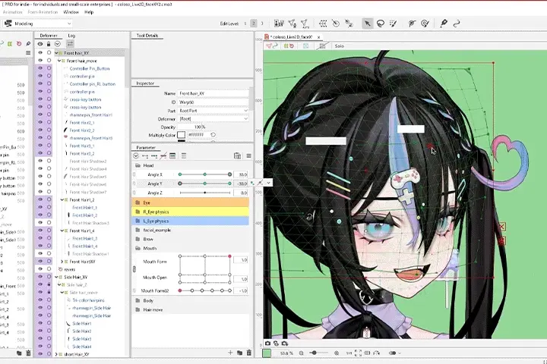Screen dimensions: 547x364
Task: Click the add two keys icon in Parameter panel
Action: [x=145, y=155]
